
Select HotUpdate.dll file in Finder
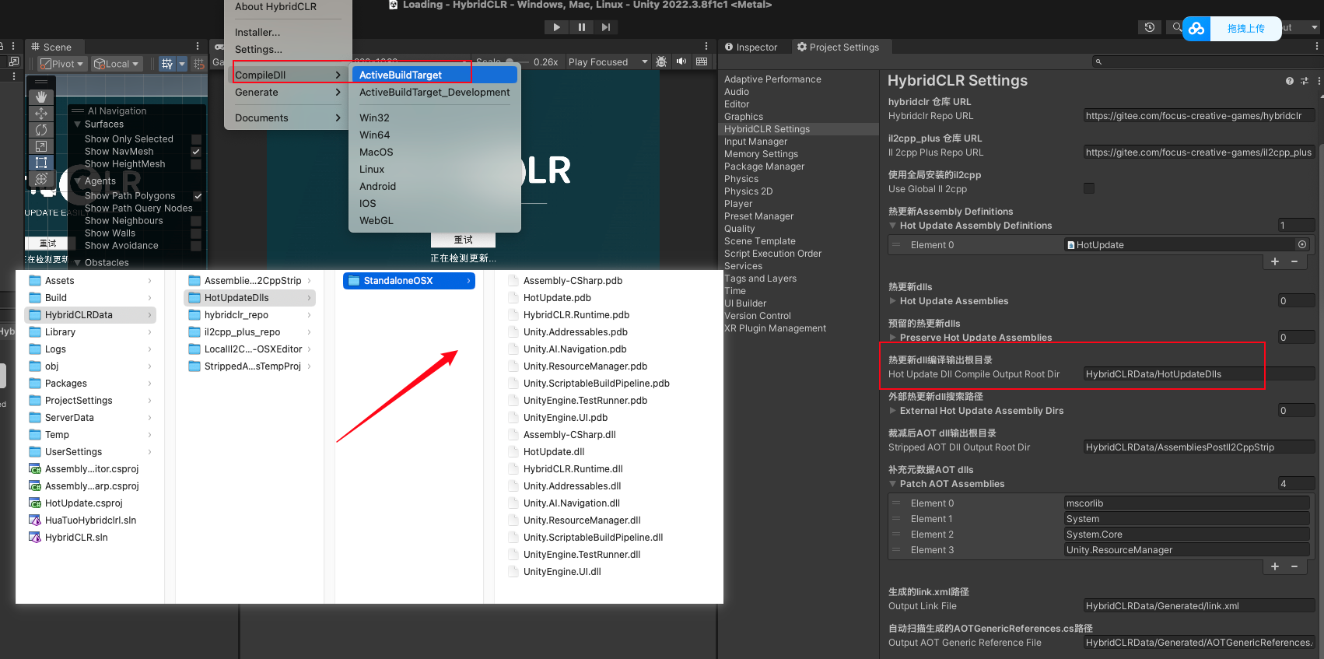pos(554,451)
